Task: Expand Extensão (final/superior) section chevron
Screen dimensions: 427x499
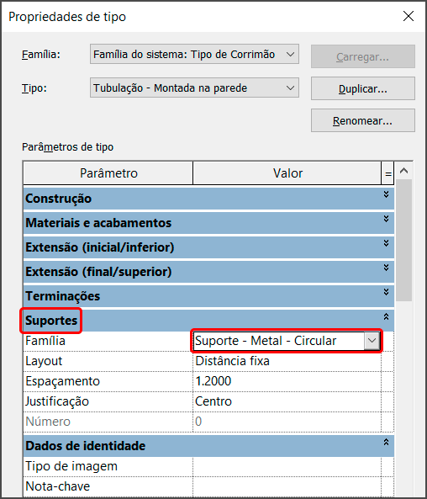Action: point(386,268)
